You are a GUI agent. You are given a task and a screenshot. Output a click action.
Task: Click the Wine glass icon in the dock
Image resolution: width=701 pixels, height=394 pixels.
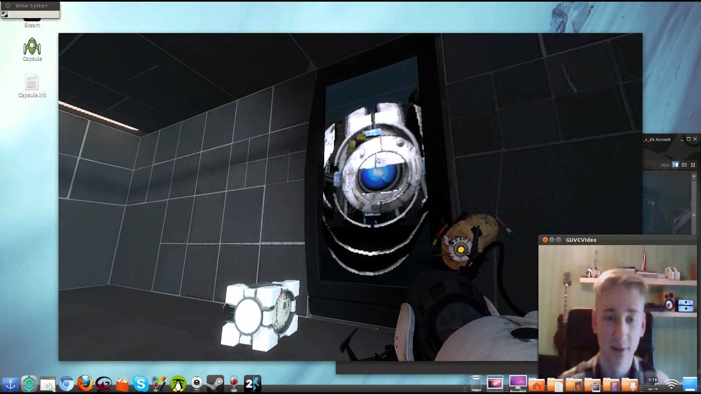click(x=234, y=384)
